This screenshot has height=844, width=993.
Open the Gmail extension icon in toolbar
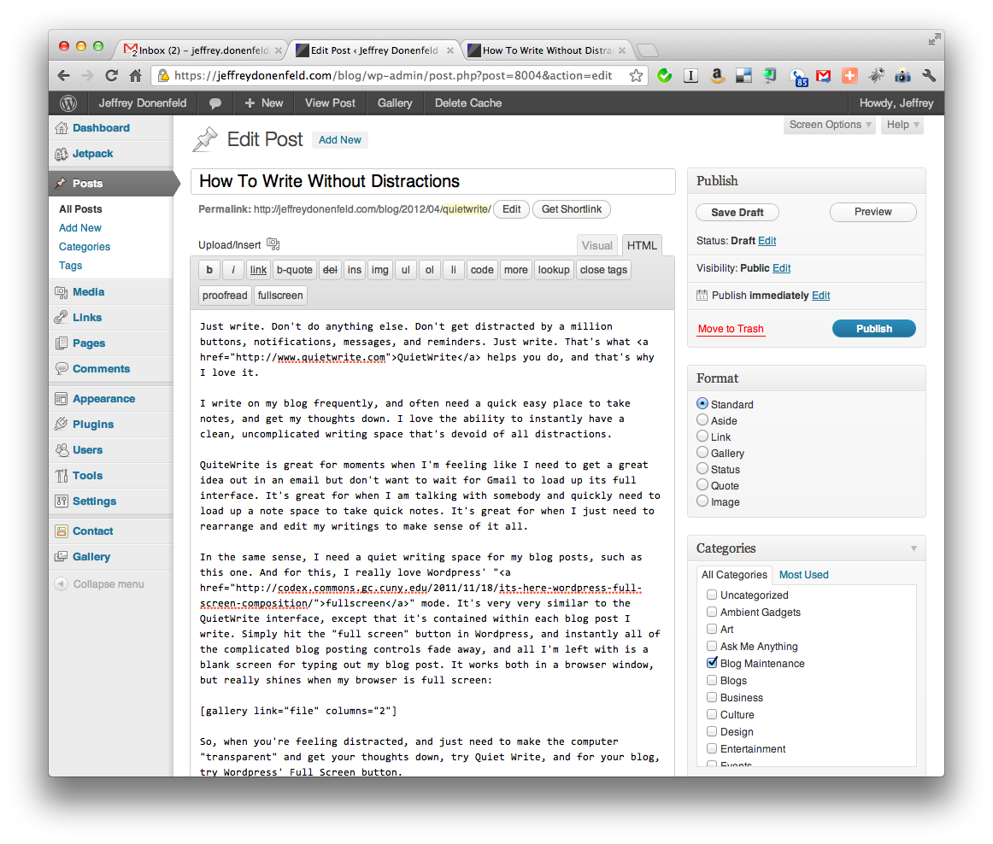point(823,76)
